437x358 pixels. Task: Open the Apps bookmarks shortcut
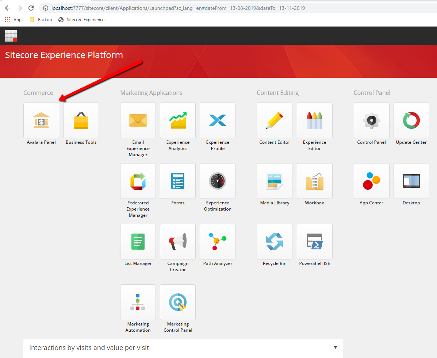click(14, 19)
